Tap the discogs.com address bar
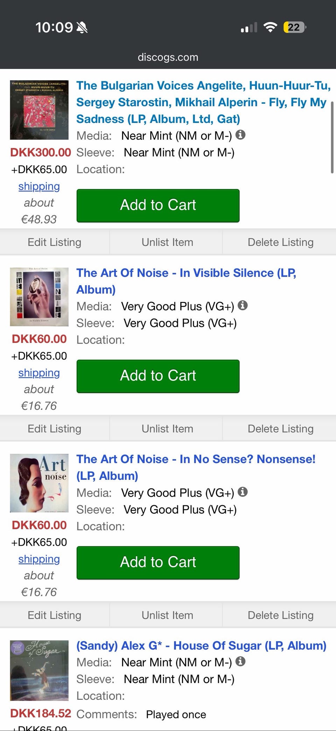Screen dimensions: 336x731 point(168,57)
